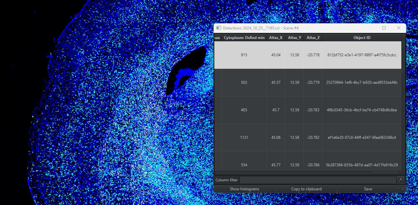The height and width of the screenshot is (205, 418).
Task: Sort by the Object ID column header
Action: 362,37
